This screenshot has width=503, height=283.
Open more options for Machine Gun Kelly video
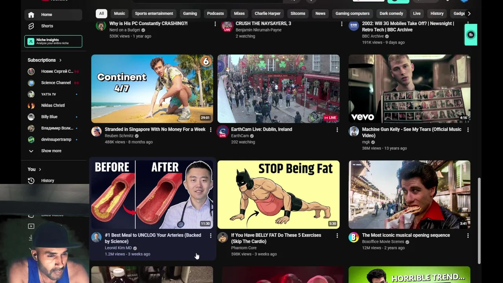click(x=468, y=130)
